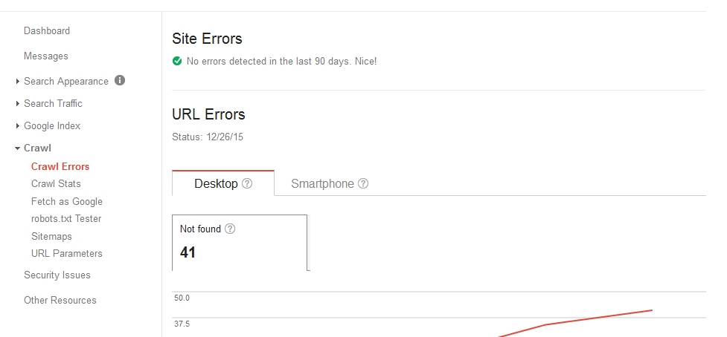Select the Not found 41 errors box
This screenshot has width=727, height=337.
240,242
